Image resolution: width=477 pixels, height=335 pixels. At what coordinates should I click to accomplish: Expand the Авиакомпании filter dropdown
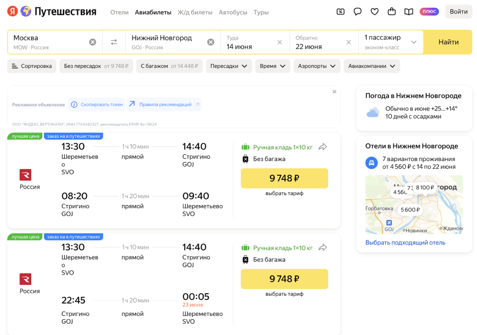(372, 66)
